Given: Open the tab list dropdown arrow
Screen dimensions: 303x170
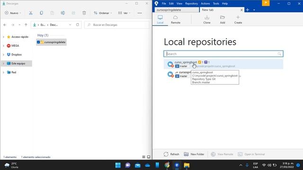Looking at the screenshot, I should pos(254,10).
